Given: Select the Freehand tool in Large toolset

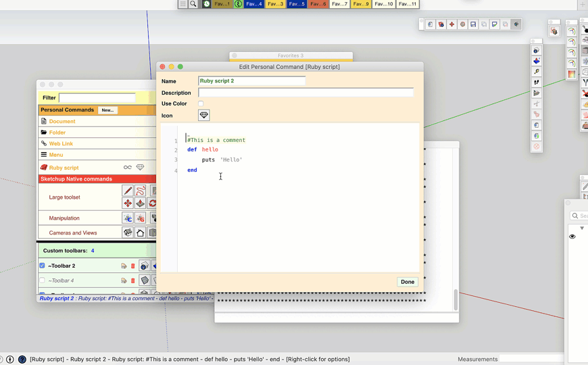Looking at the screenshot, I should coord(141,191).
